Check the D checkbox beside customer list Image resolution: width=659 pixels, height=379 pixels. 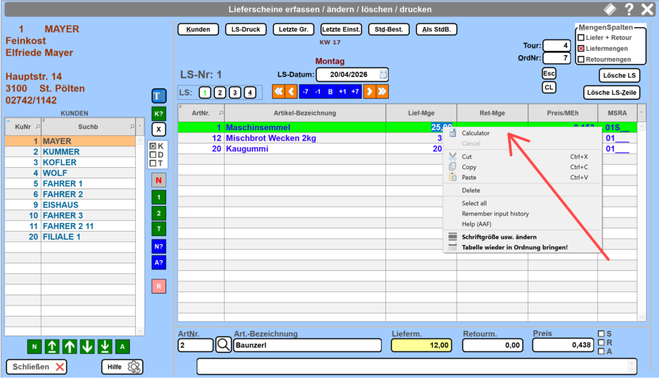pyautogui.click(x=153, y=154)
